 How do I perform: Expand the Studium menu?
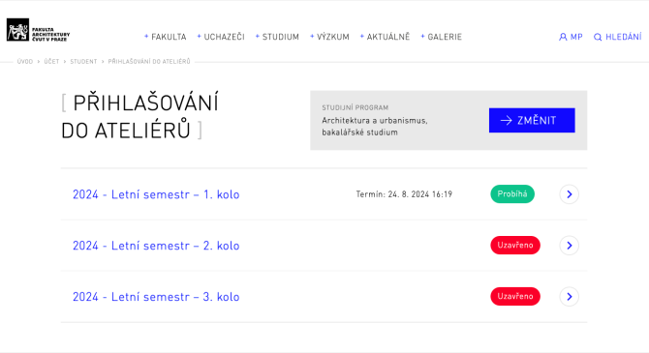(x=277, y=37)
